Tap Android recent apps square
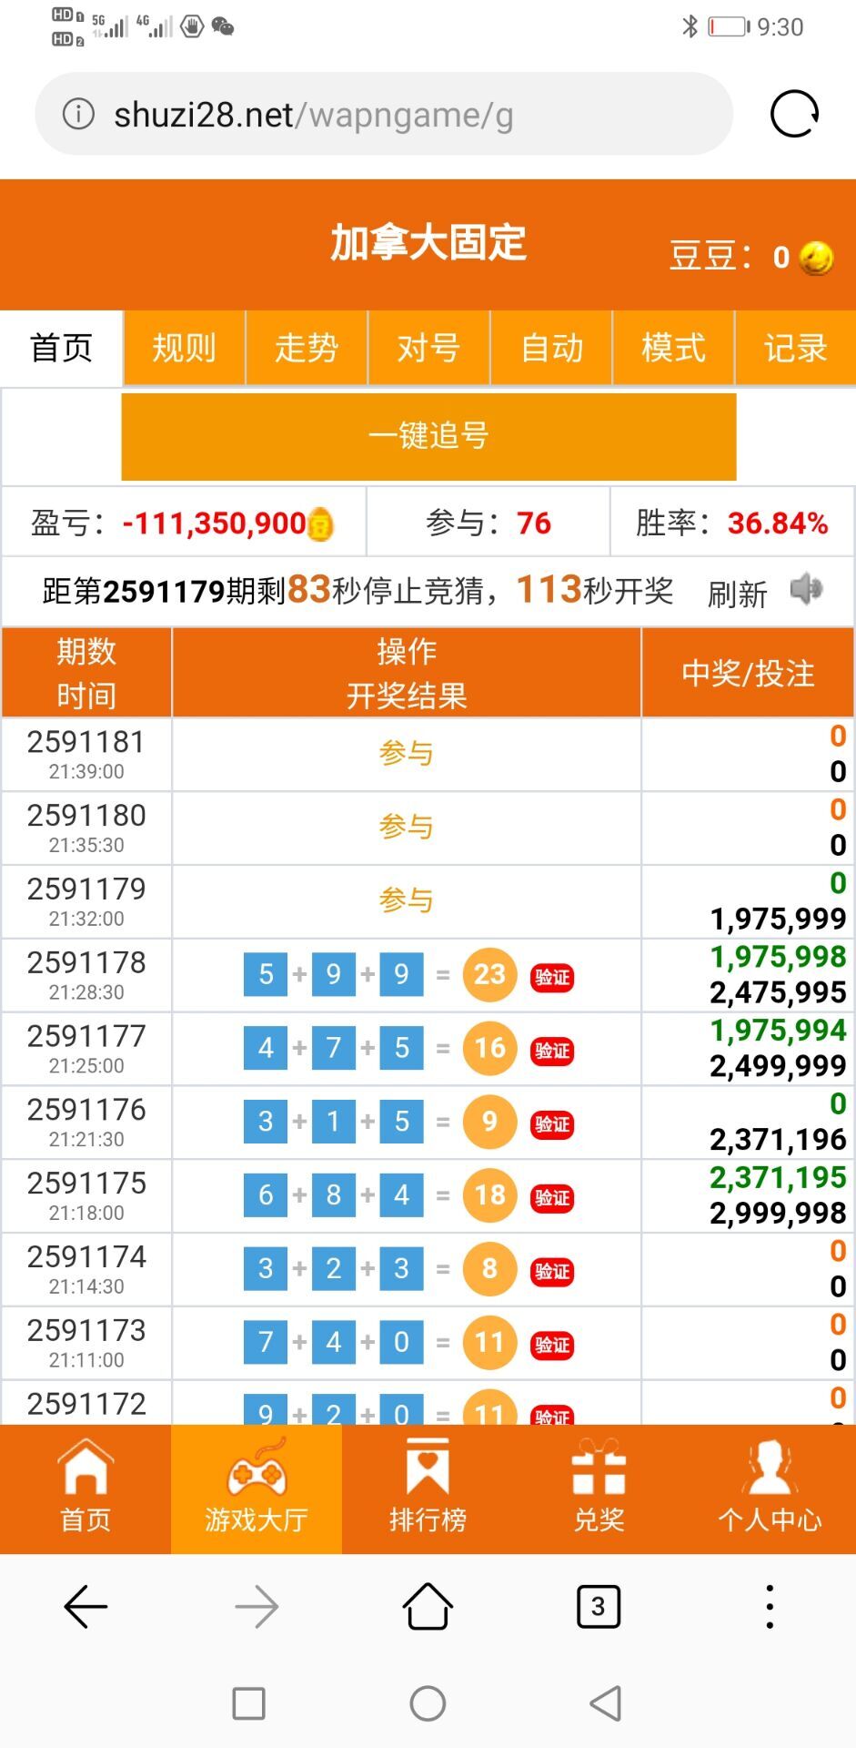The width and height of the screenshot is (856, 1748). coord(248,1703)
